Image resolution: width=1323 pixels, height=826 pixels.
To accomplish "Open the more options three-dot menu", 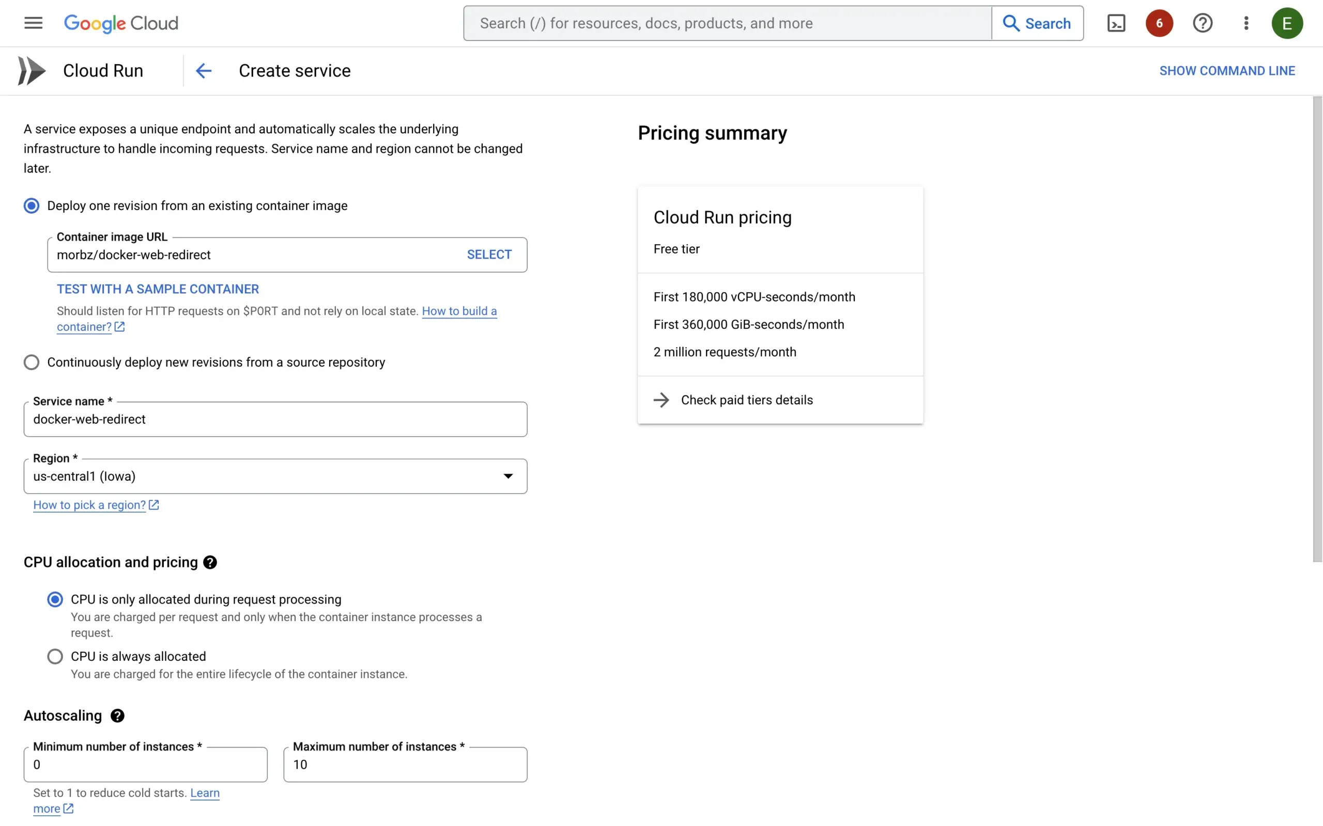I will coord(1245,23).
